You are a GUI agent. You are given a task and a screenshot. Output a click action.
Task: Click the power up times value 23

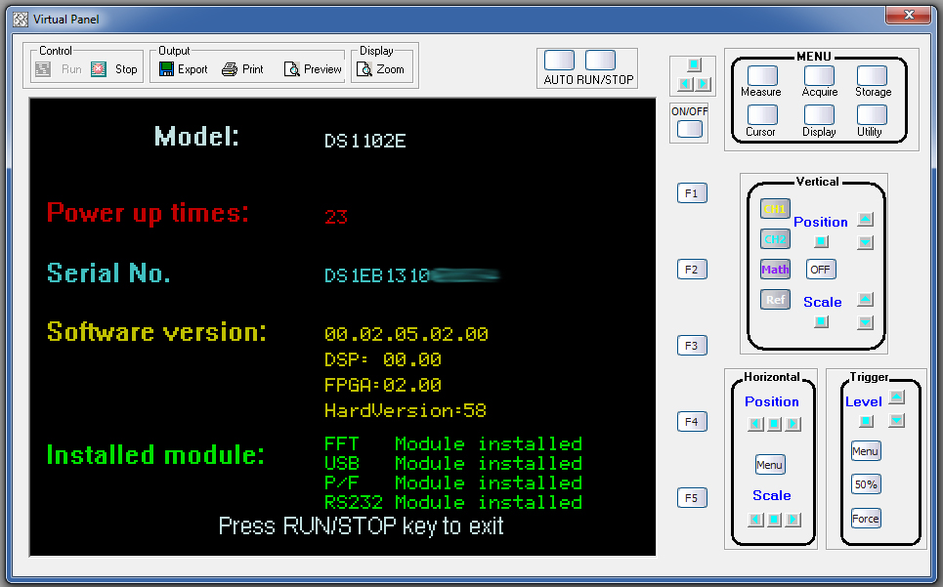(x=336, y=216)
